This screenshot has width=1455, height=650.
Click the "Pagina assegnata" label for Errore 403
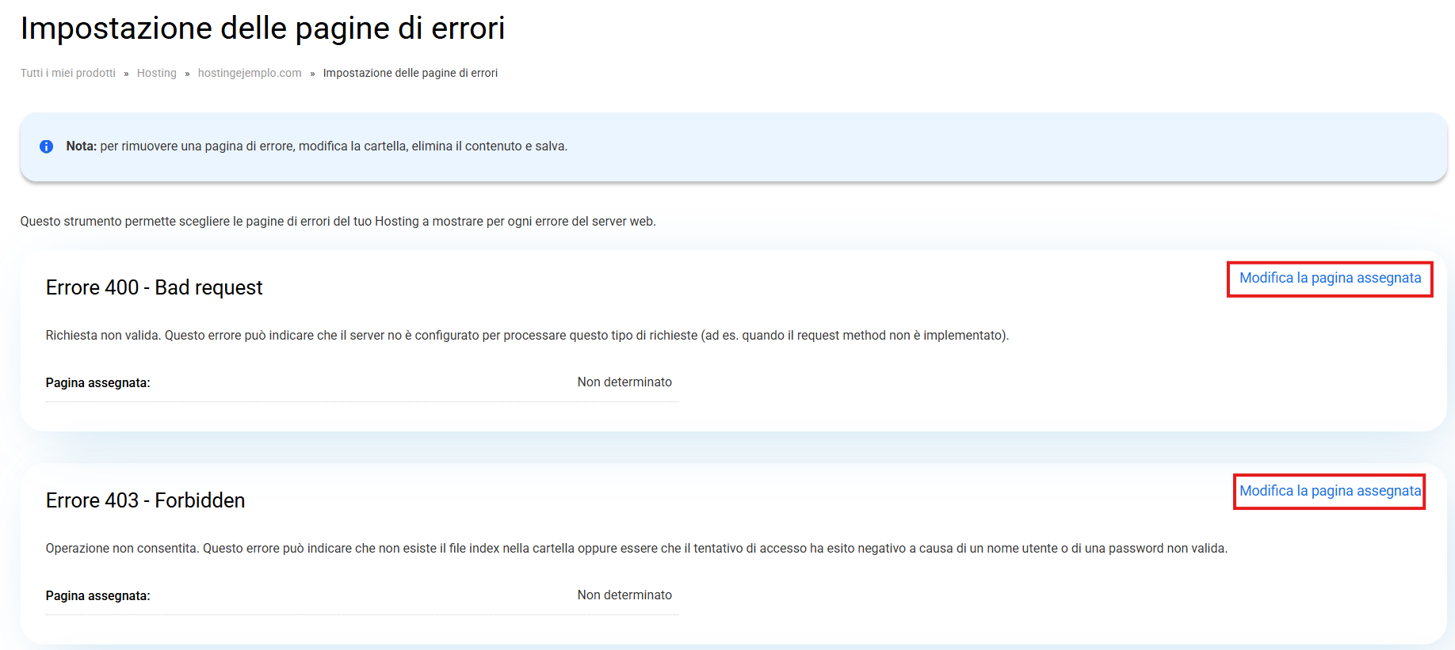(97, 596)
